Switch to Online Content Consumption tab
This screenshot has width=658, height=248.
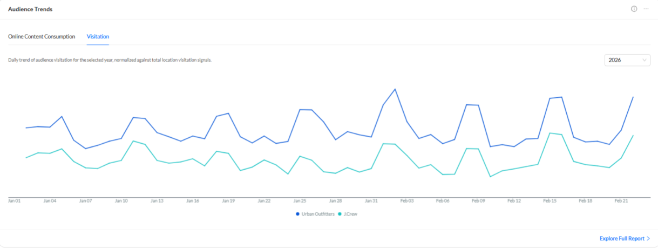[x=42, y=37]
